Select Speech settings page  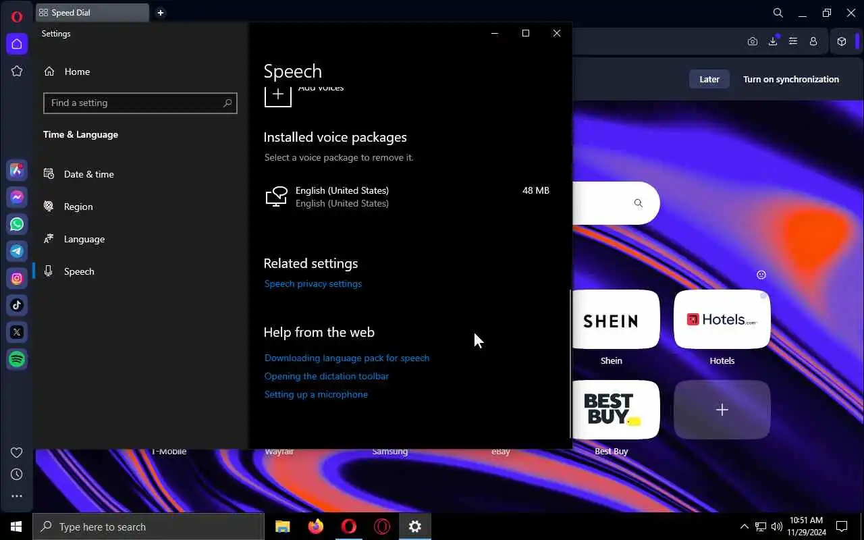coord(142,271)
